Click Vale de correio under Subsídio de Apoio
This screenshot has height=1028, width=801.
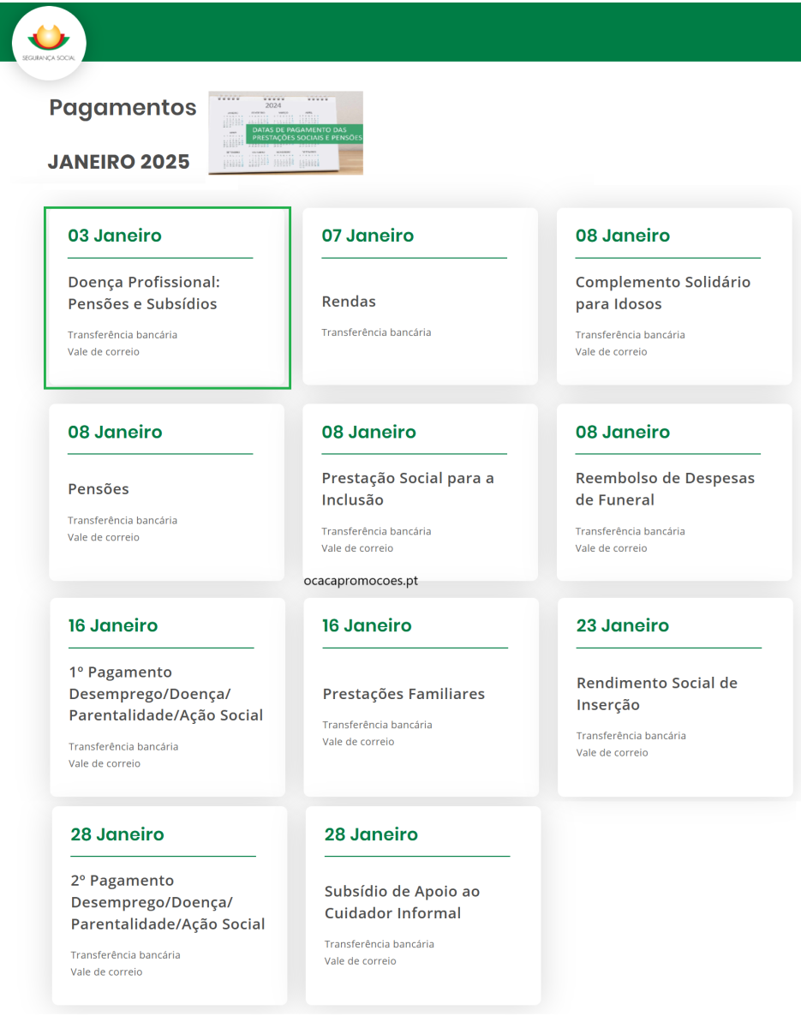coord(360,961)
